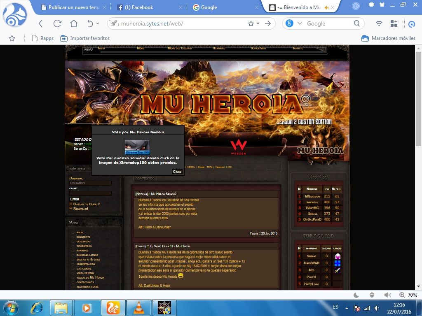Click the Olvidaste tu Clave link

87,204
